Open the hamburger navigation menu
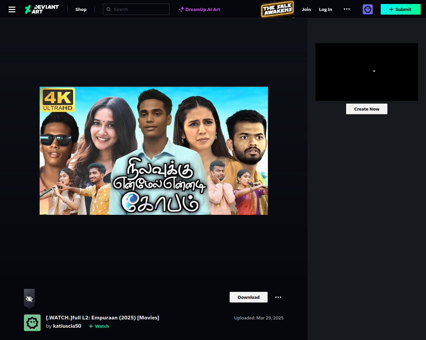The height and width of the screenshot is (340, 426). [x=12, y=9]
